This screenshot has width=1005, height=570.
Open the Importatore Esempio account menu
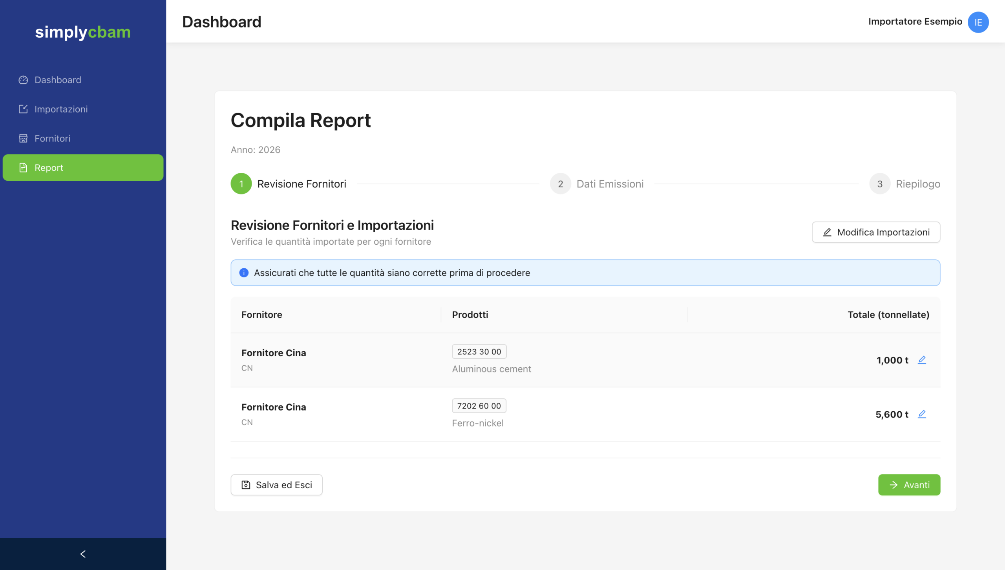click(915, 22)
